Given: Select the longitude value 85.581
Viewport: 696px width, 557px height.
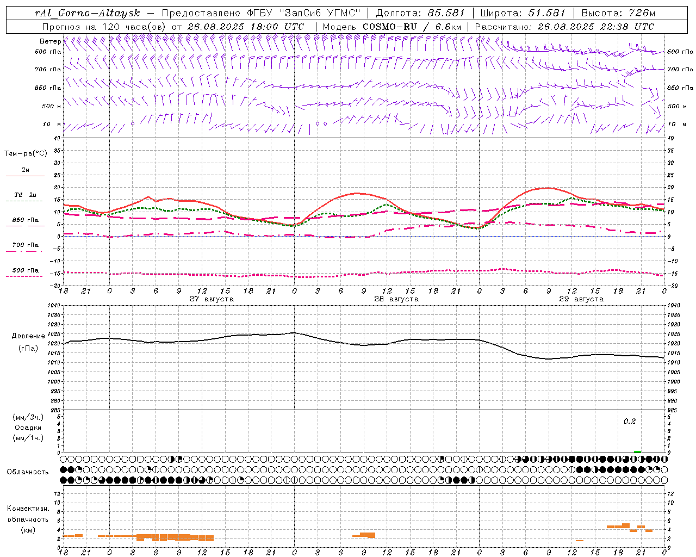Looking at the screenshot, I should pyautogui.click(x=446, y=13).
